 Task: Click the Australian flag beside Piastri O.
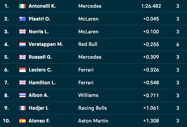(x=23, y=19)
